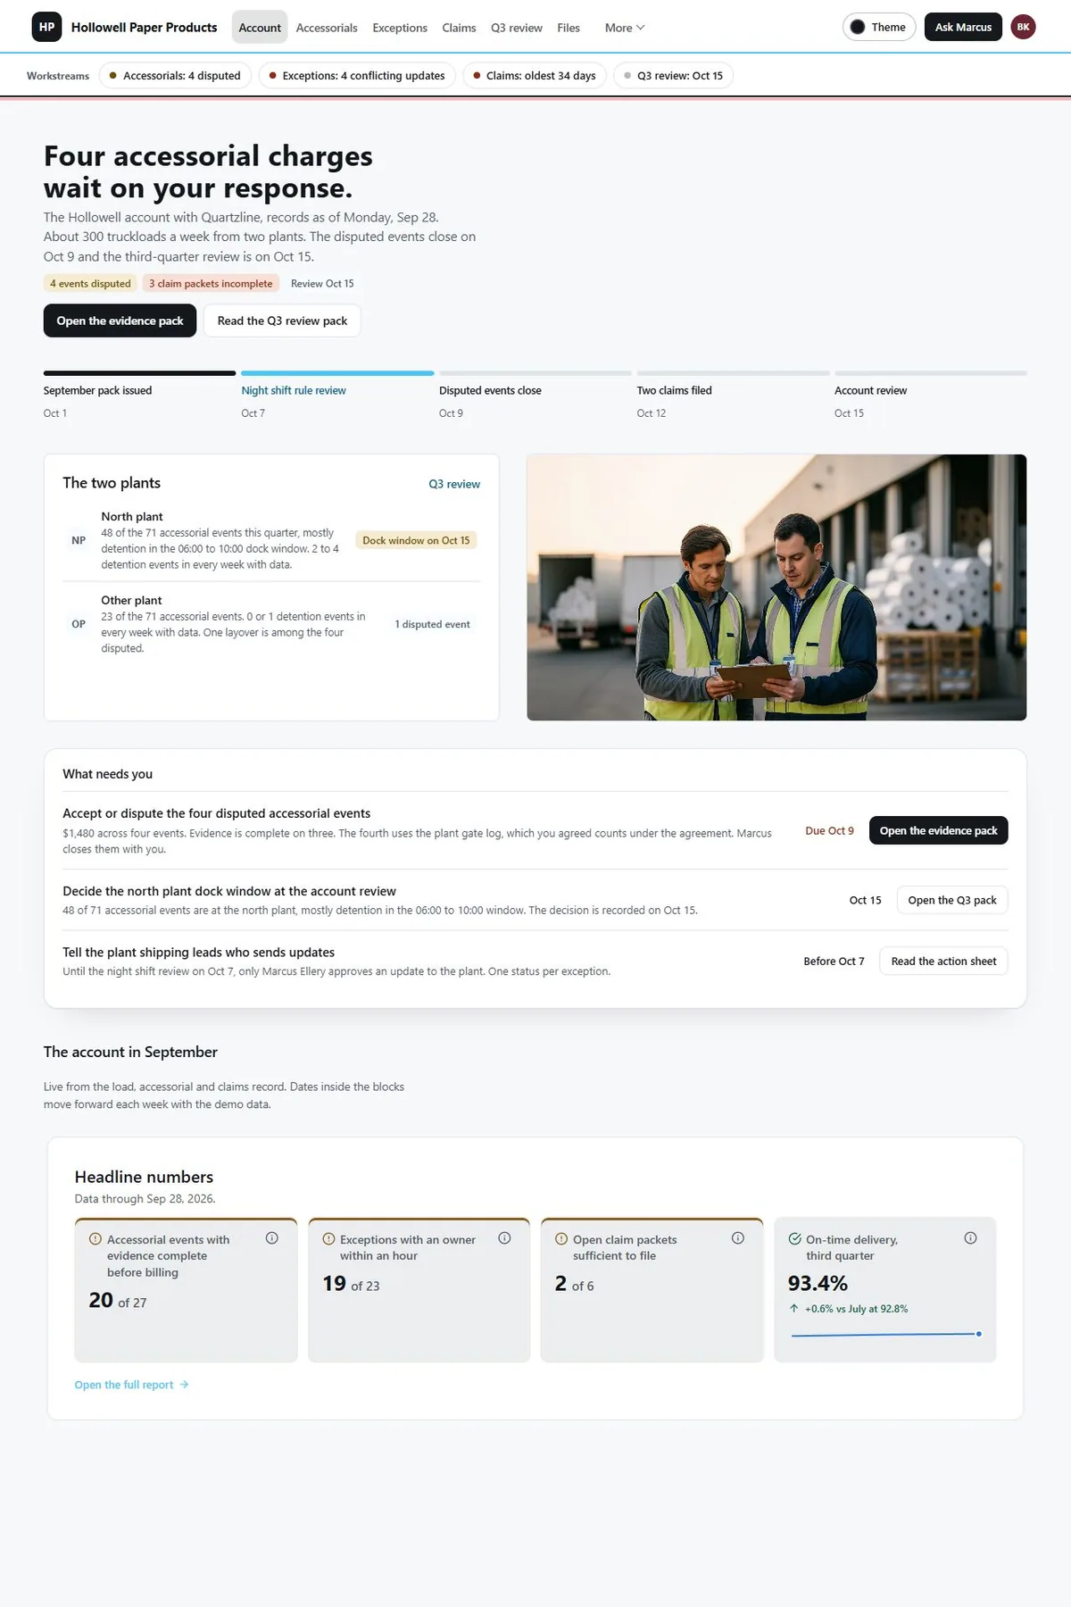Open the Q3 review nav tab
This screenshot has width=1071, height=1607.
[517, 28]
